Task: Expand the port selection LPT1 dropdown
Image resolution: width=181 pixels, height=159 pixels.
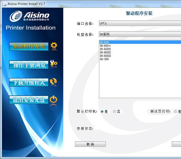Action: [140, 24]
